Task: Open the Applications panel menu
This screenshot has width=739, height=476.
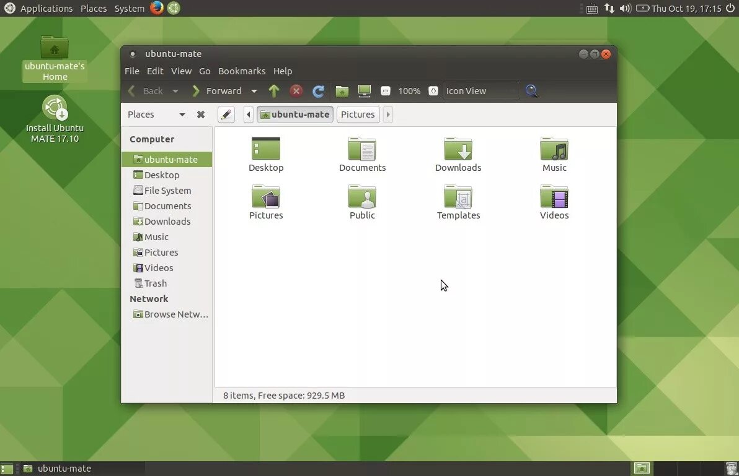Action: tap(46, 9)
